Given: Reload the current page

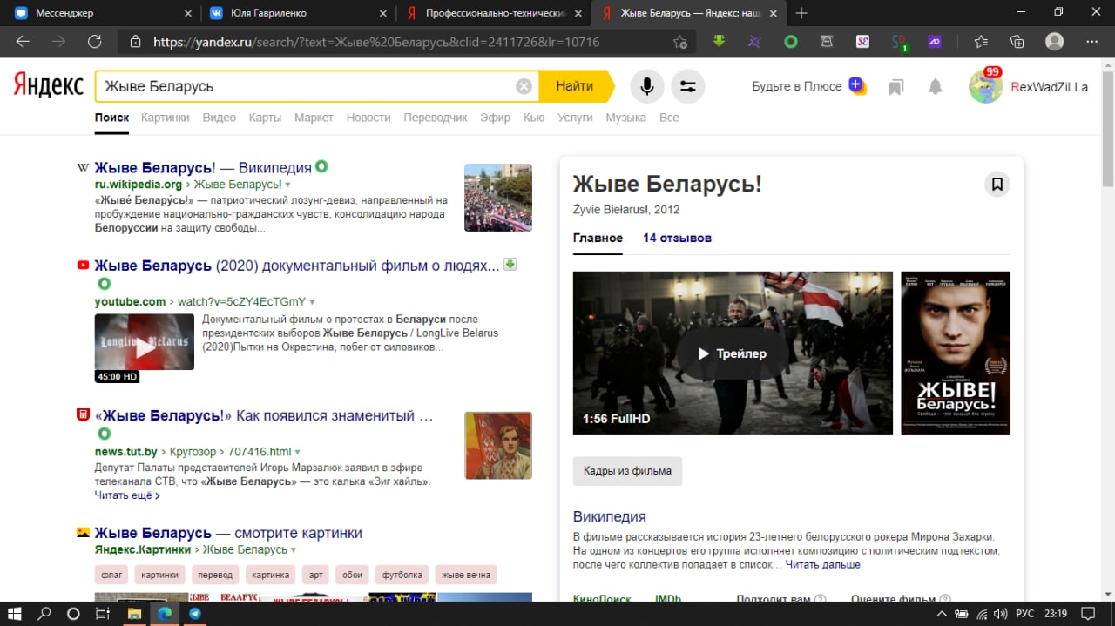Looking at the screenshot, I should [95, 41].
